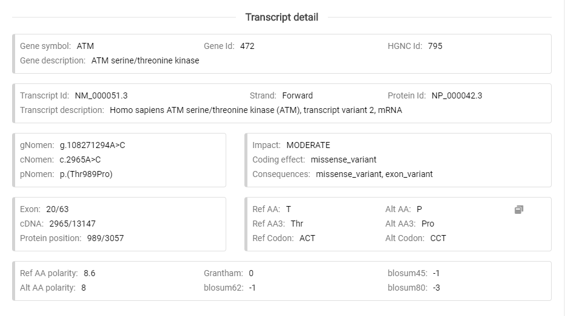Click the gNomen value g.108271294A>C

(93, 145)
